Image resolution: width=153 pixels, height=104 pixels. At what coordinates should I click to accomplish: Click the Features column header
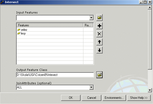50,25
